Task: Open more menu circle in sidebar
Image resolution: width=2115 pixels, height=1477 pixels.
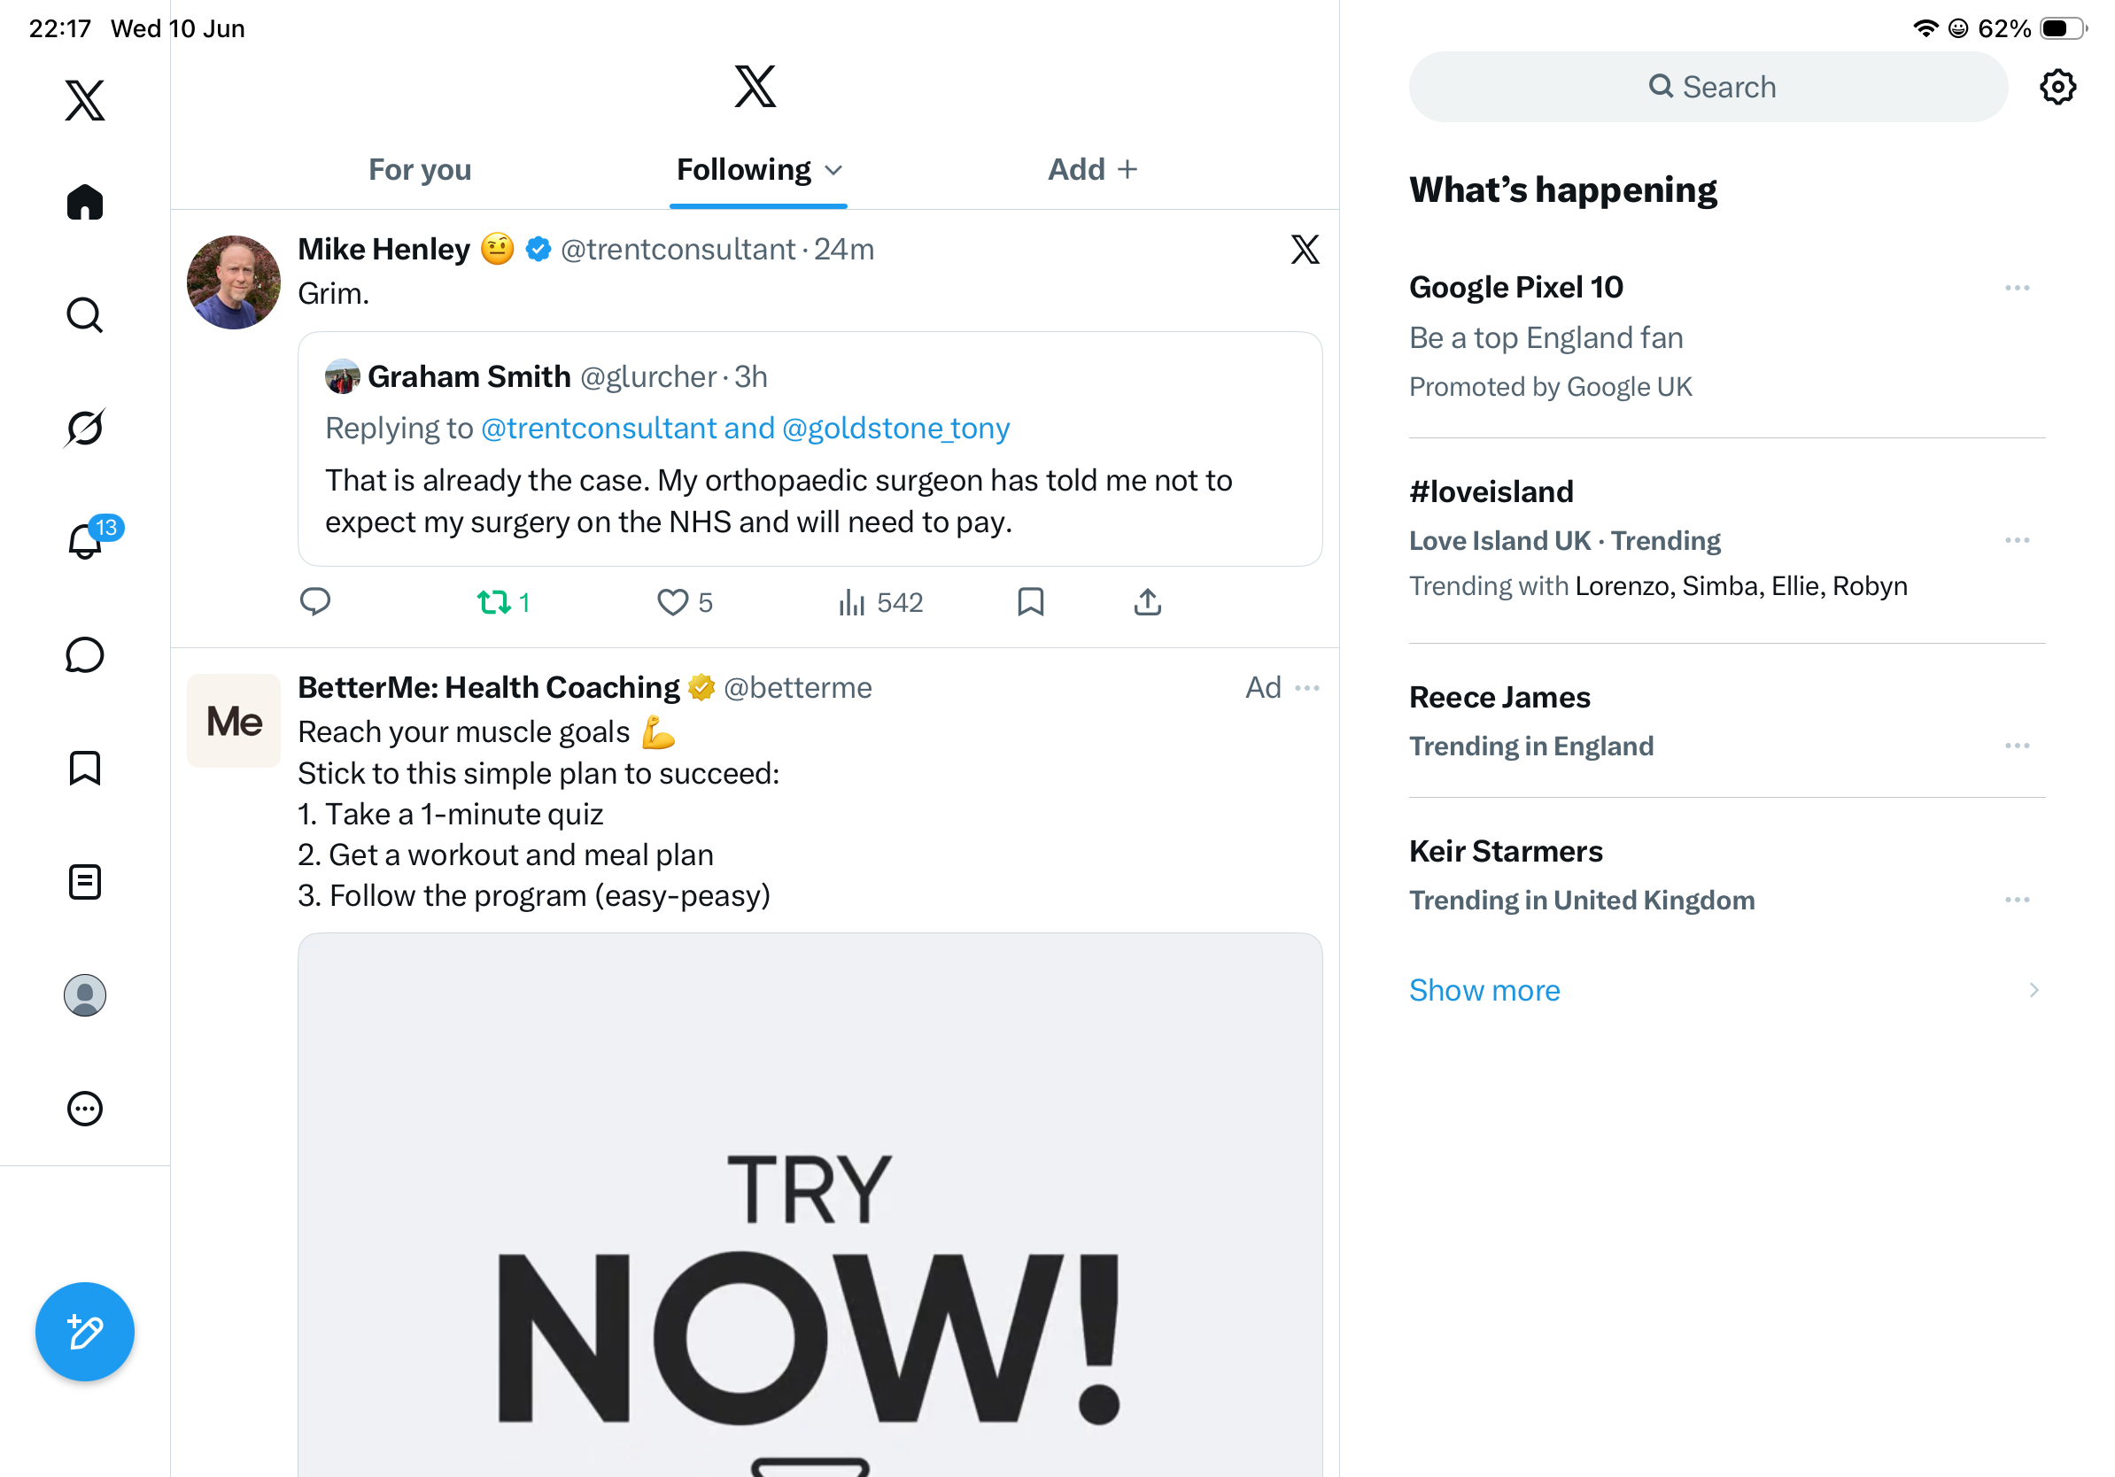Action: 85,1109
